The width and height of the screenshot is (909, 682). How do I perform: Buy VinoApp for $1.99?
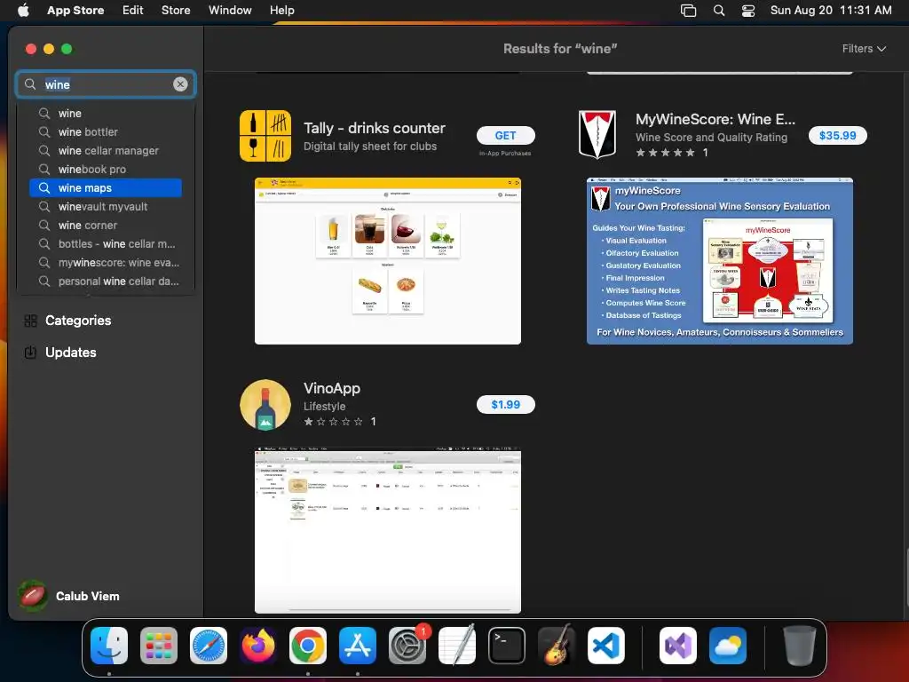505,404
